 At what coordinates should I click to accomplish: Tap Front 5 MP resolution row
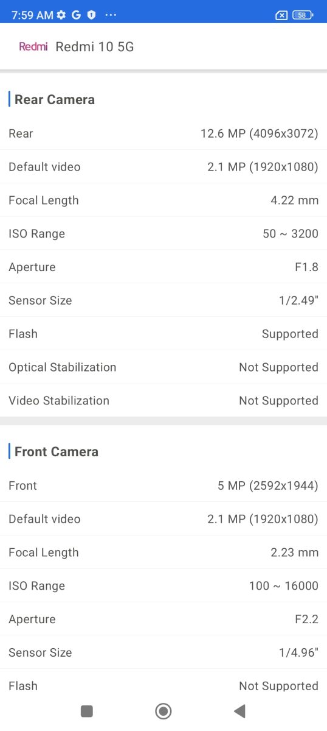[x=163, y=486]
